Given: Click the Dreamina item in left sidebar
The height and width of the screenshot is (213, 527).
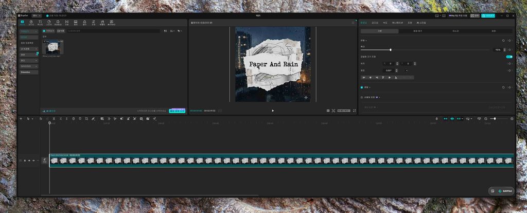Looking at the screenshot, I should coord(29,72).
